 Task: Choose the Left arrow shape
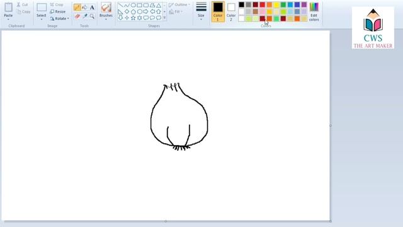pos(152,11)
